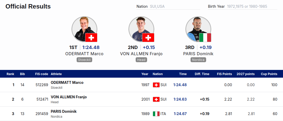Image resolution: width=283 pixels, height=121 pixels.
Task: Click the Cup Points column header
Action: [269, 74]
